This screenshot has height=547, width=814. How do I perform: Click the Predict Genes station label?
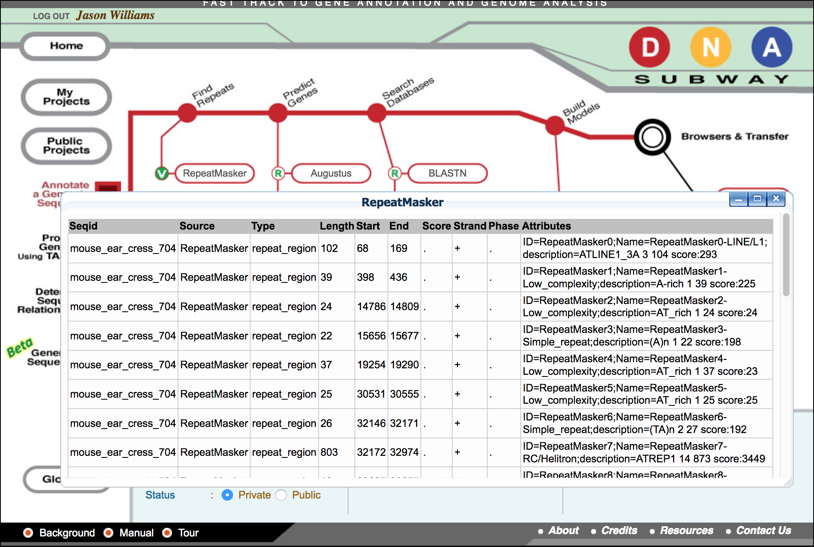coord(301,93)
